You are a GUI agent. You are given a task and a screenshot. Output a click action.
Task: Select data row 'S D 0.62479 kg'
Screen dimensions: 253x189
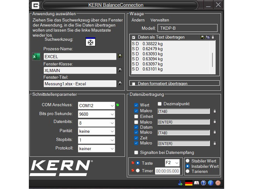(147, 49)
